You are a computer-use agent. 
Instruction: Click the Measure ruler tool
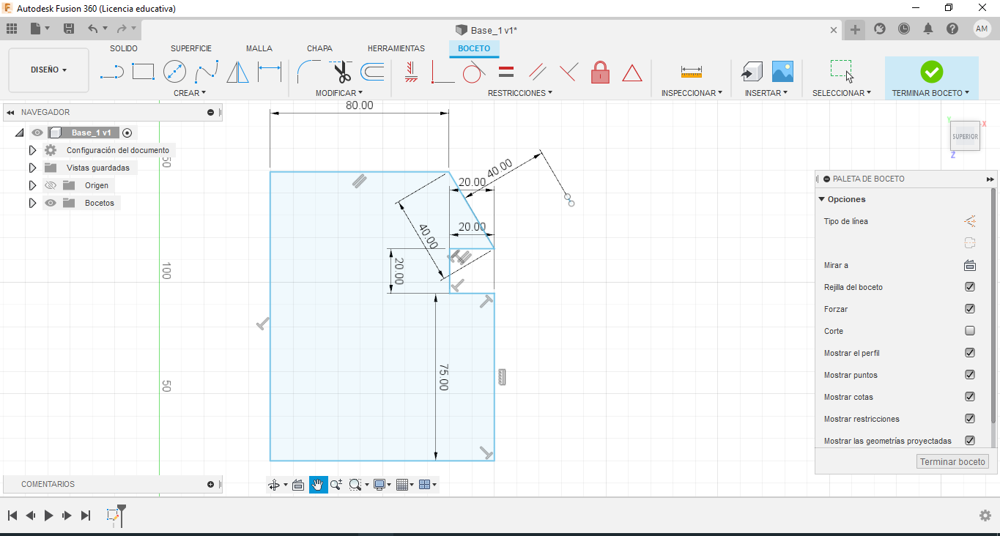coord(692,72)
